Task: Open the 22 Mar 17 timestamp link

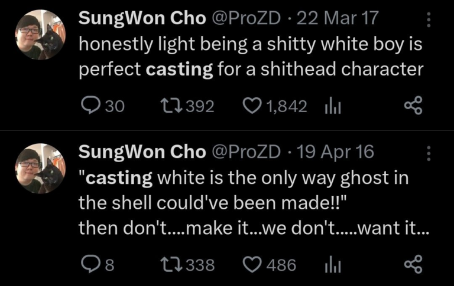Action: click(338, 18)
